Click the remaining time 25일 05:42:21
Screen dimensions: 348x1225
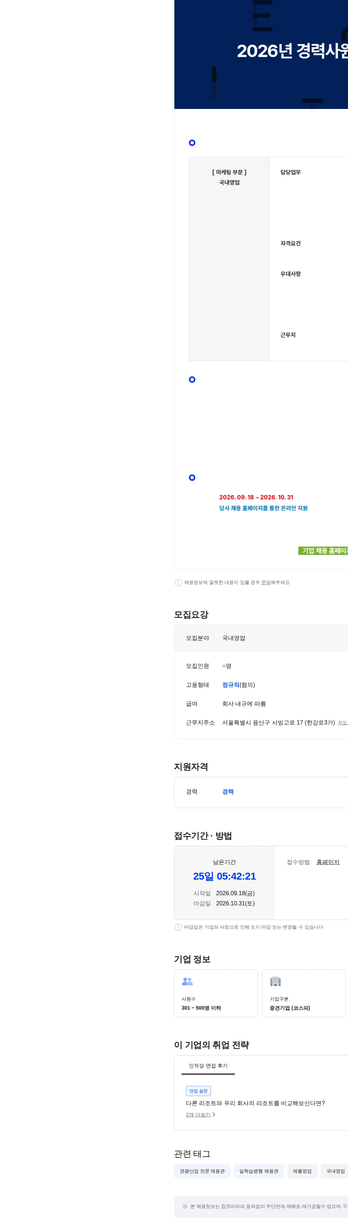[x=224, y=876]
